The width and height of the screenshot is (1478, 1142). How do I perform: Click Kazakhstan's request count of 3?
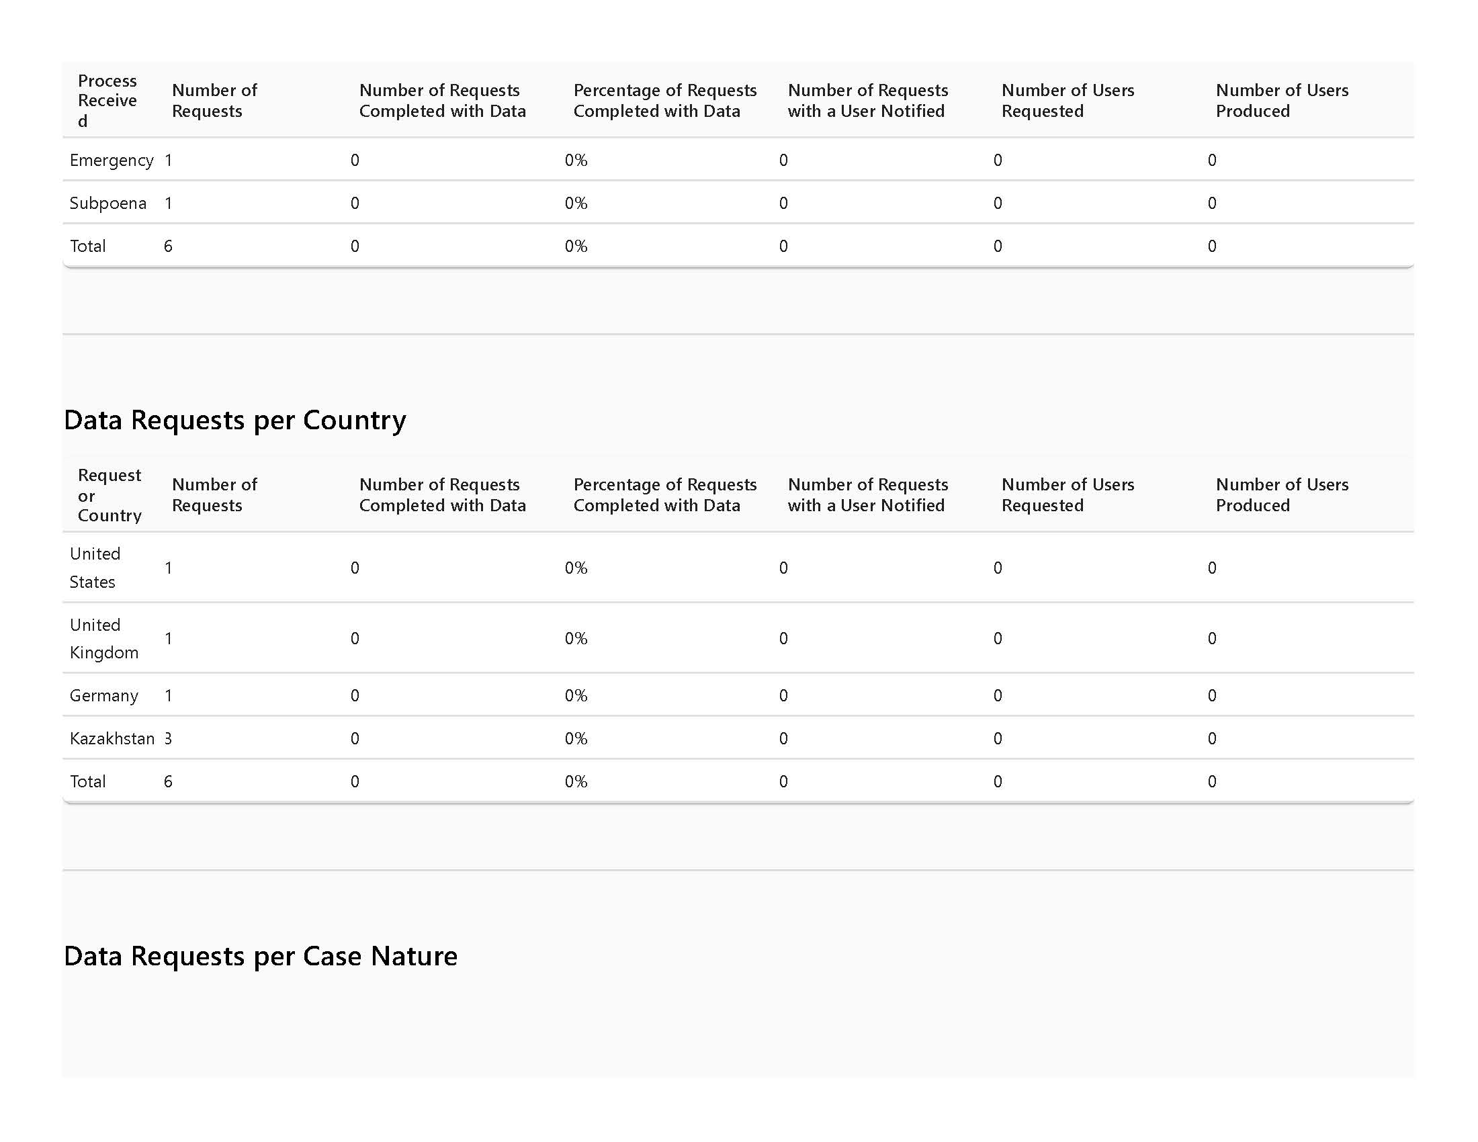169,738
